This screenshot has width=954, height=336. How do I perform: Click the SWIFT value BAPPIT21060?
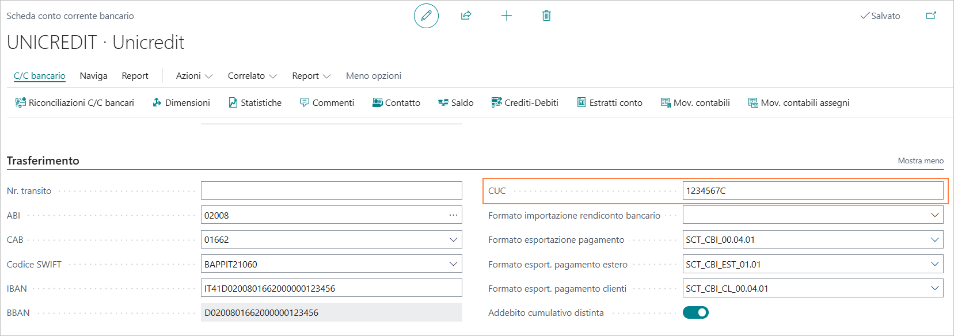(x=231, y=264)
